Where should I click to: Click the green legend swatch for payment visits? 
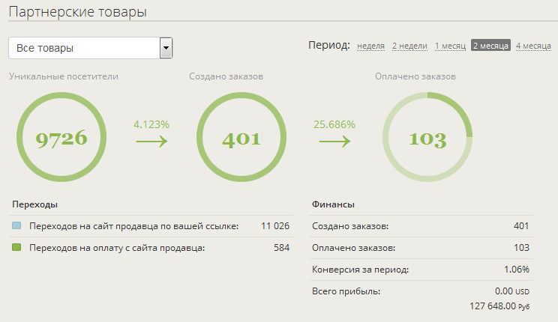pos(16,247)
